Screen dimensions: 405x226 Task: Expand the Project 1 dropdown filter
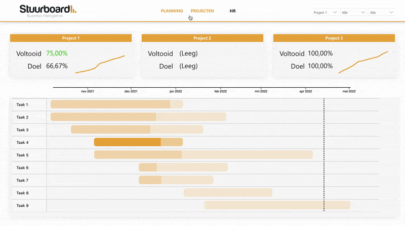(326, 13)
